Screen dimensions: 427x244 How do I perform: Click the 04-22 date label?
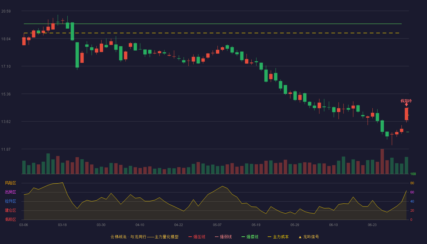tap(178, 225)
